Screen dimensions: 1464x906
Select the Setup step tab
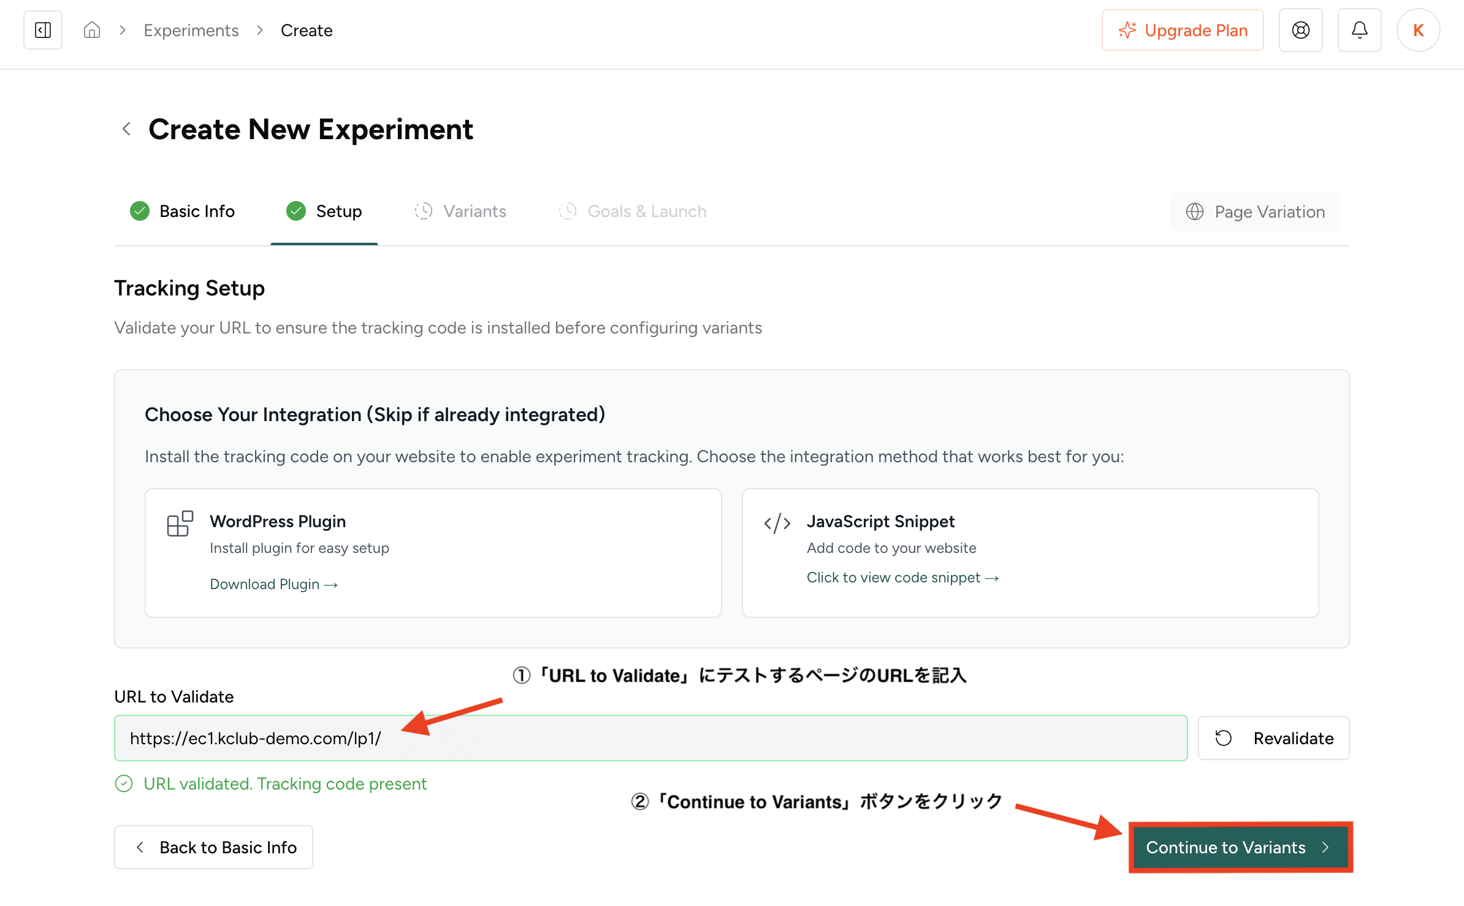point(324,211)
